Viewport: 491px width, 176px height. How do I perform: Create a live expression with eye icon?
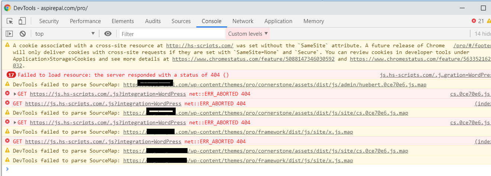(108, 34)
